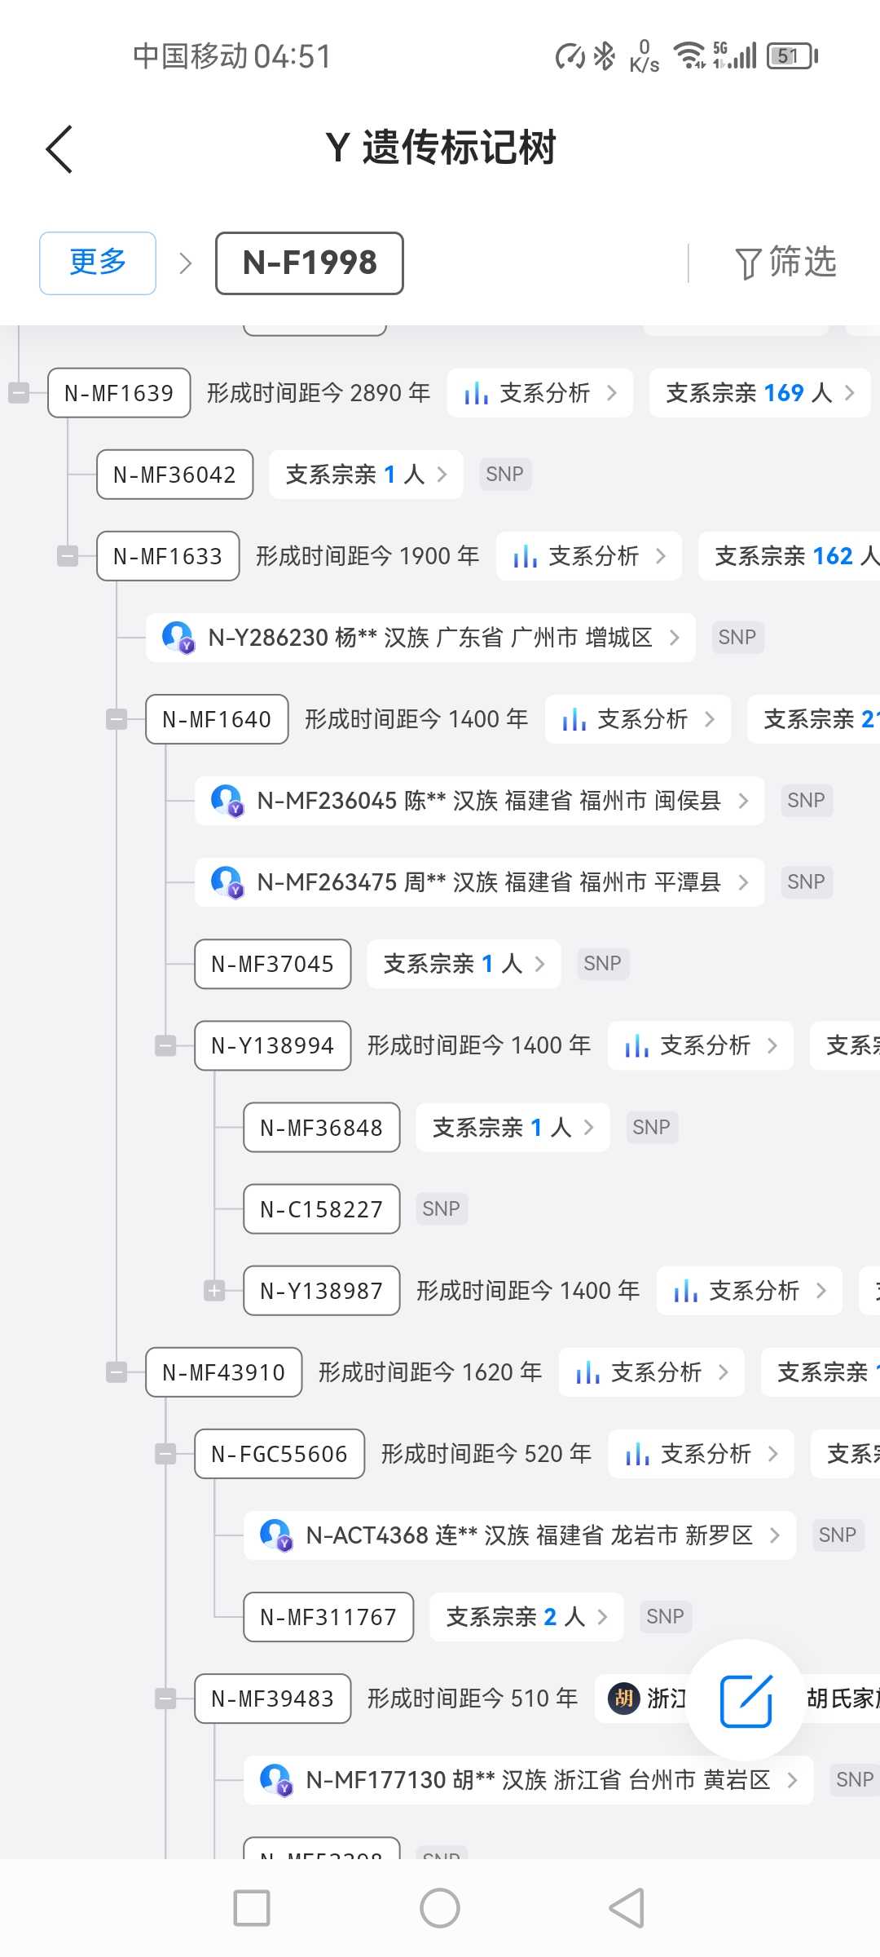View 支系宗亲 2 人 for N-MF311767
Viewport: 880px width, 1957px height.
[526, 1616]
